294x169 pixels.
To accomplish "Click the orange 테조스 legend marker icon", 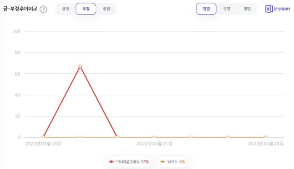I will pos(163,161).
